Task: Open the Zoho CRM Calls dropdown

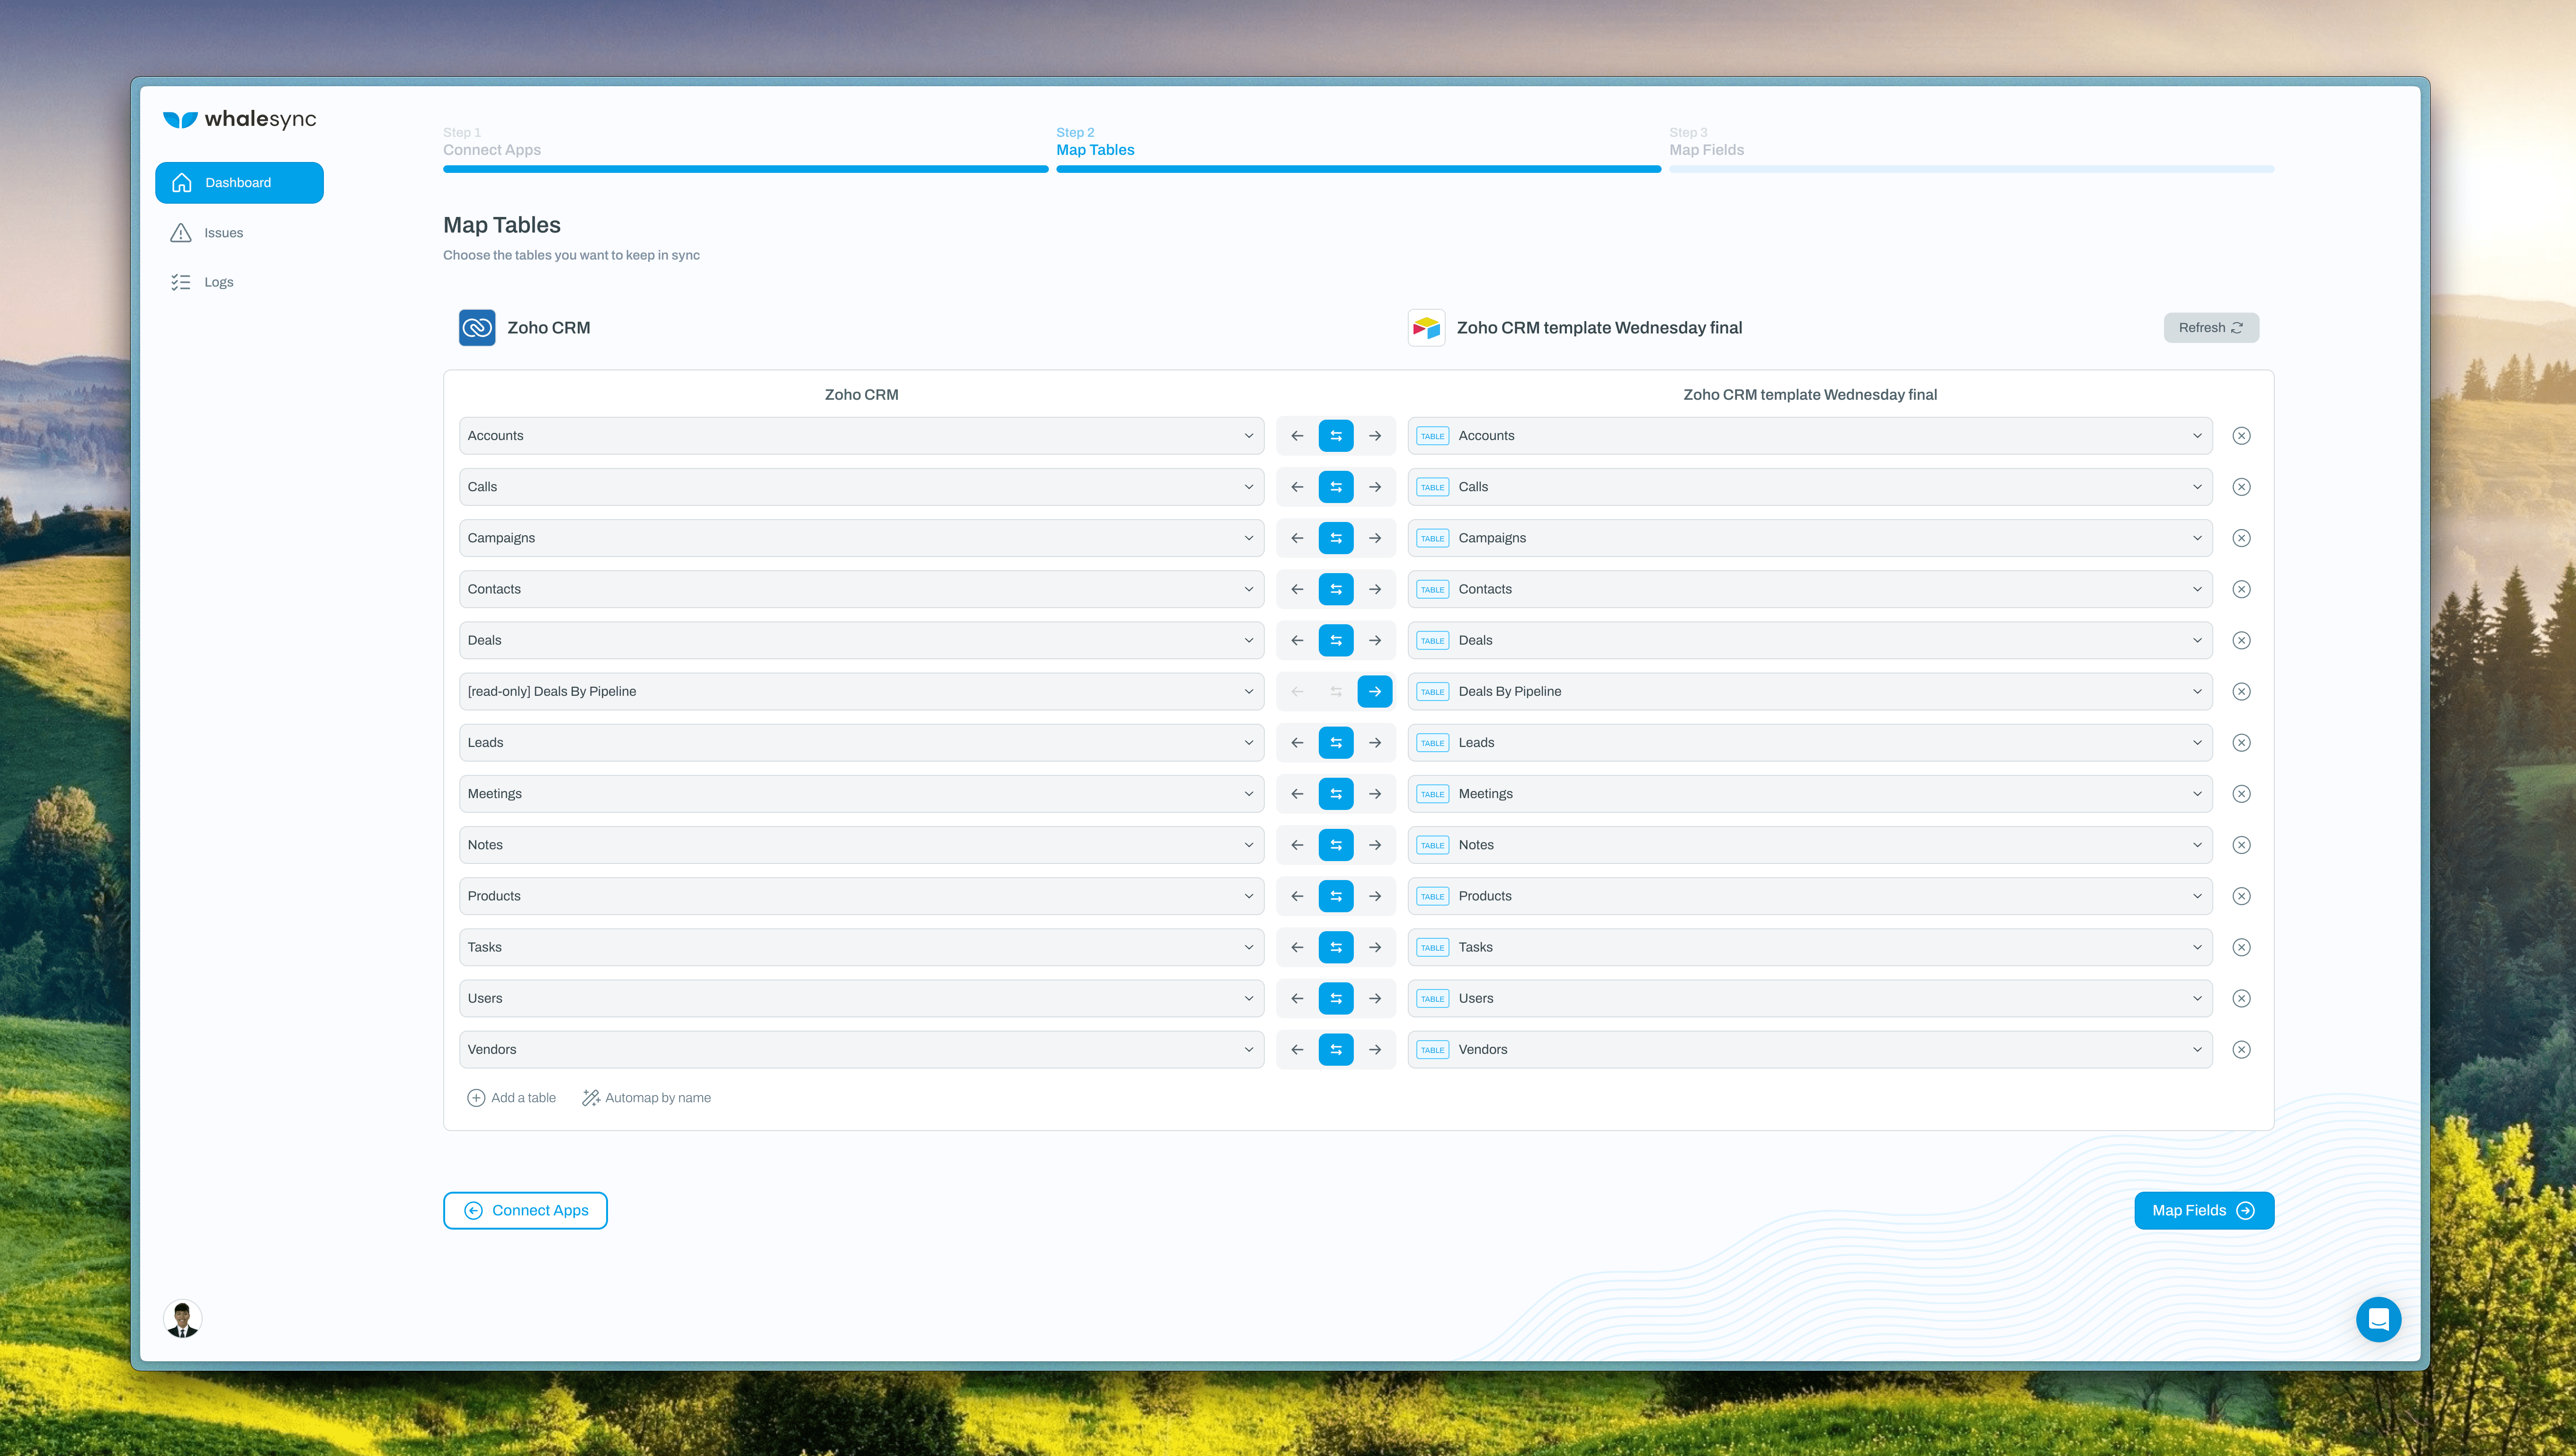Action: pyautogui.click(x=861, y=487)
